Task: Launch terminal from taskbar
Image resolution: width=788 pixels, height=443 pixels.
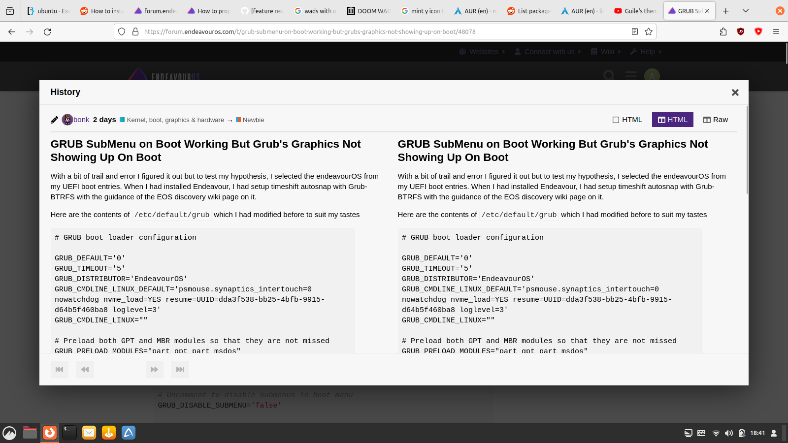Action: pos(69,433)
